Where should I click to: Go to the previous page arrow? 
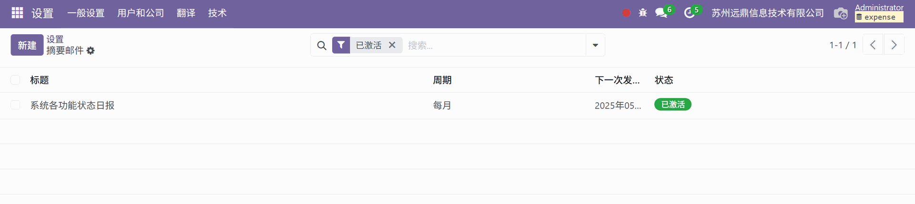point(873,45)
